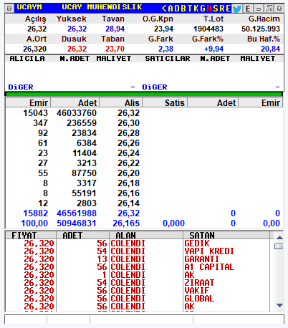This screenshot has height=328, width=288.
Task: Click the trades list scrollbar thumb
Action: click(x=279, y=246)
